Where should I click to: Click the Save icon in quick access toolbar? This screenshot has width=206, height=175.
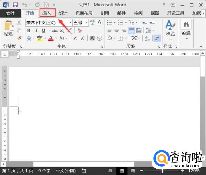pyautogui.click(x=15, y=5)
